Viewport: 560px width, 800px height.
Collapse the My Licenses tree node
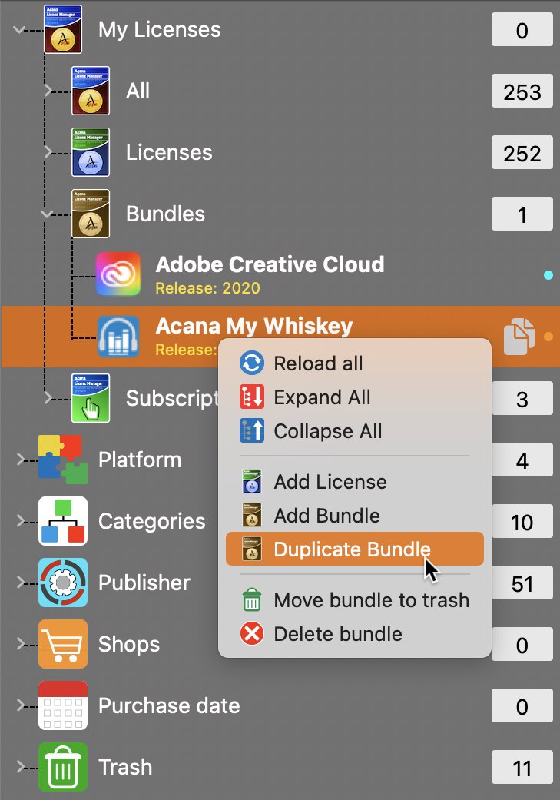click(19, 30)
